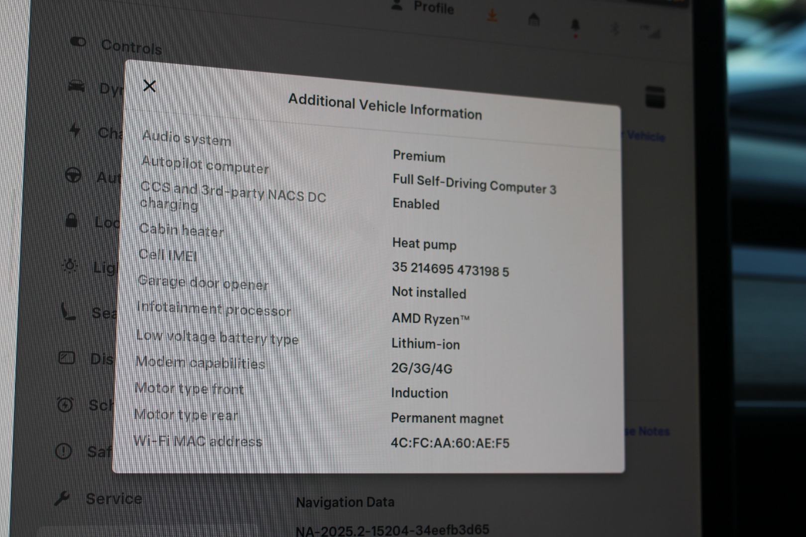Open the Locks padlock icon

[x=72, y=220]
